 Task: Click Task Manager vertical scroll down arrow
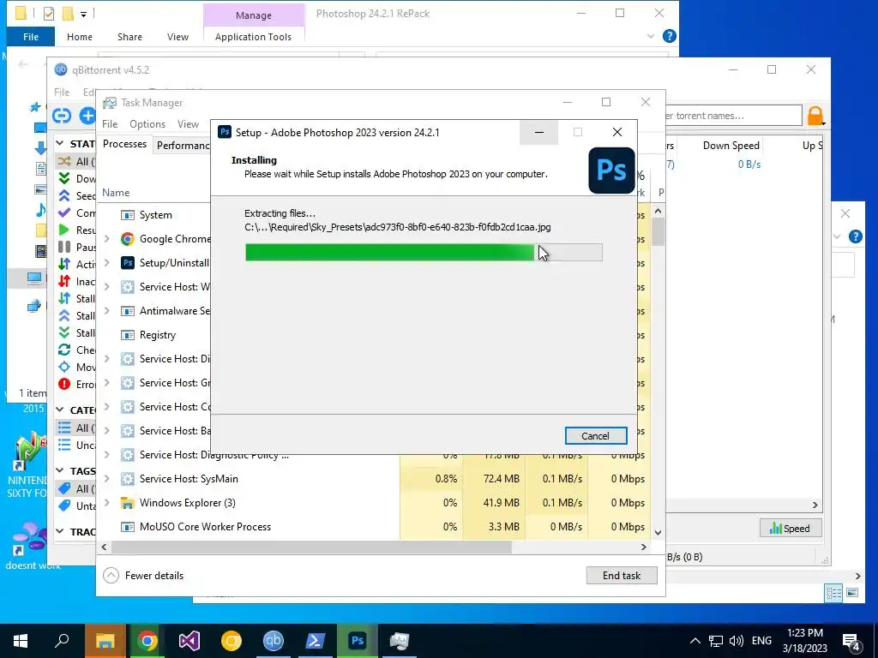(x=658, y=533)
